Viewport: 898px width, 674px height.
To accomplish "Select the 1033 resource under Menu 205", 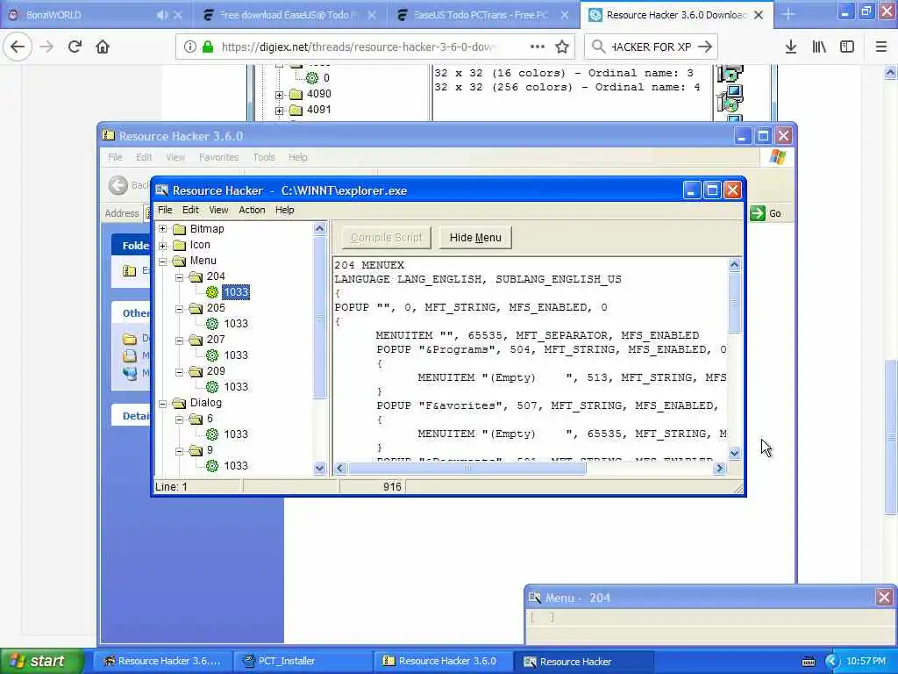I will tap(235, 323).
